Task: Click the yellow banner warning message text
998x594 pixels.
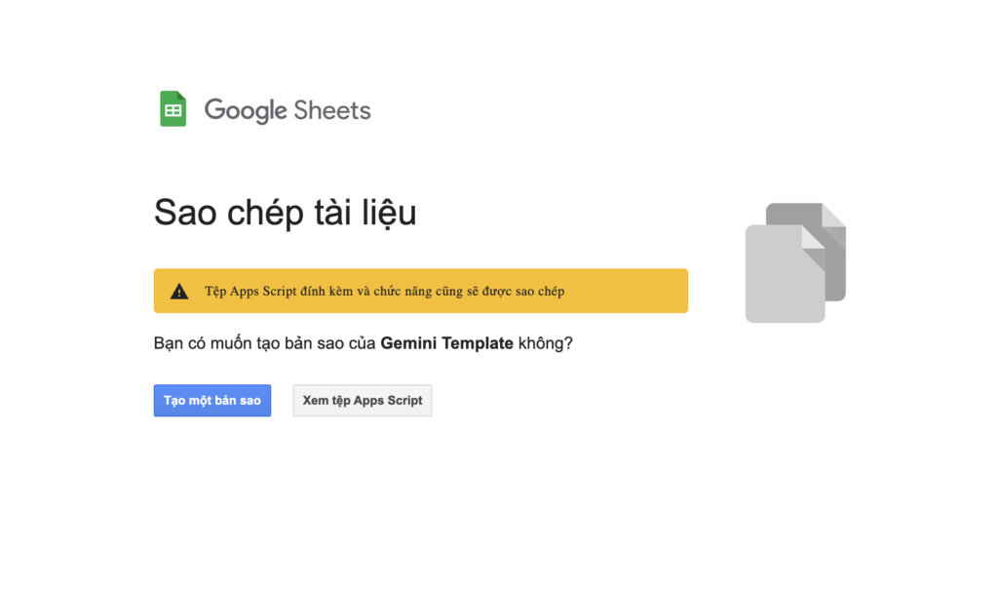Action: point(384,291)
